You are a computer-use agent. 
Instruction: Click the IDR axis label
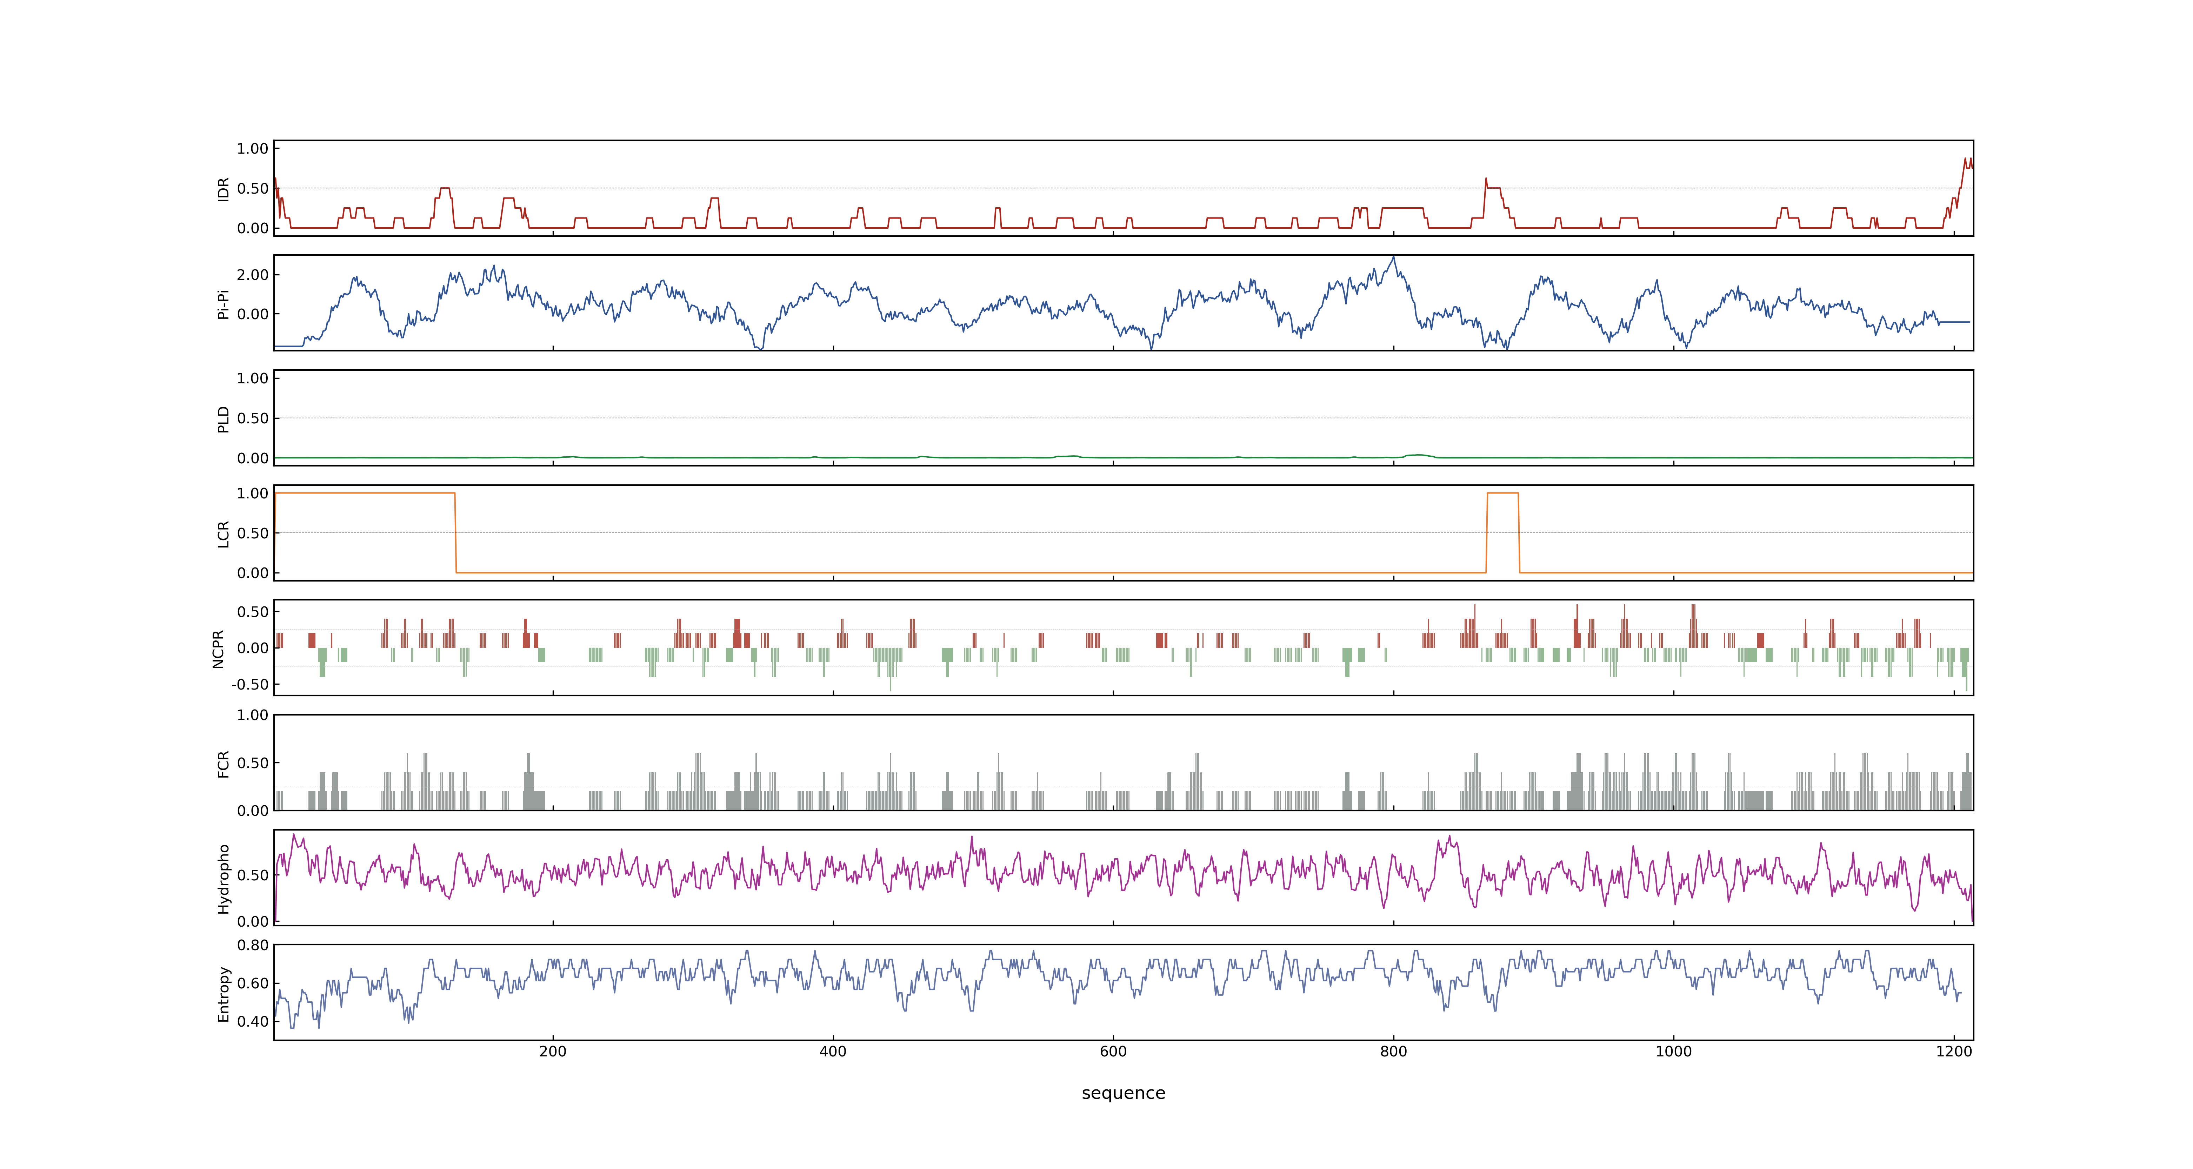[x=223, y=189]
